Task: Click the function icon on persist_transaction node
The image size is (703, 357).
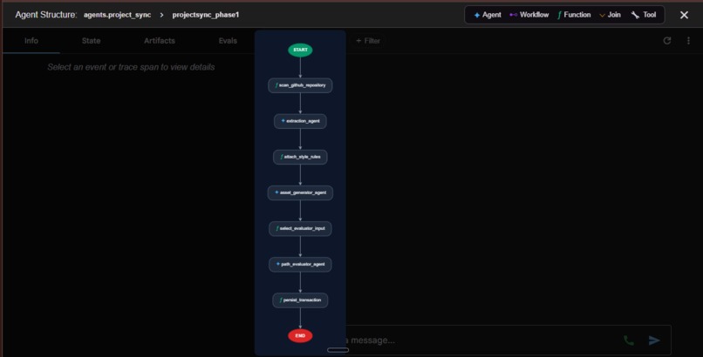Action: (x=281, y=300)
